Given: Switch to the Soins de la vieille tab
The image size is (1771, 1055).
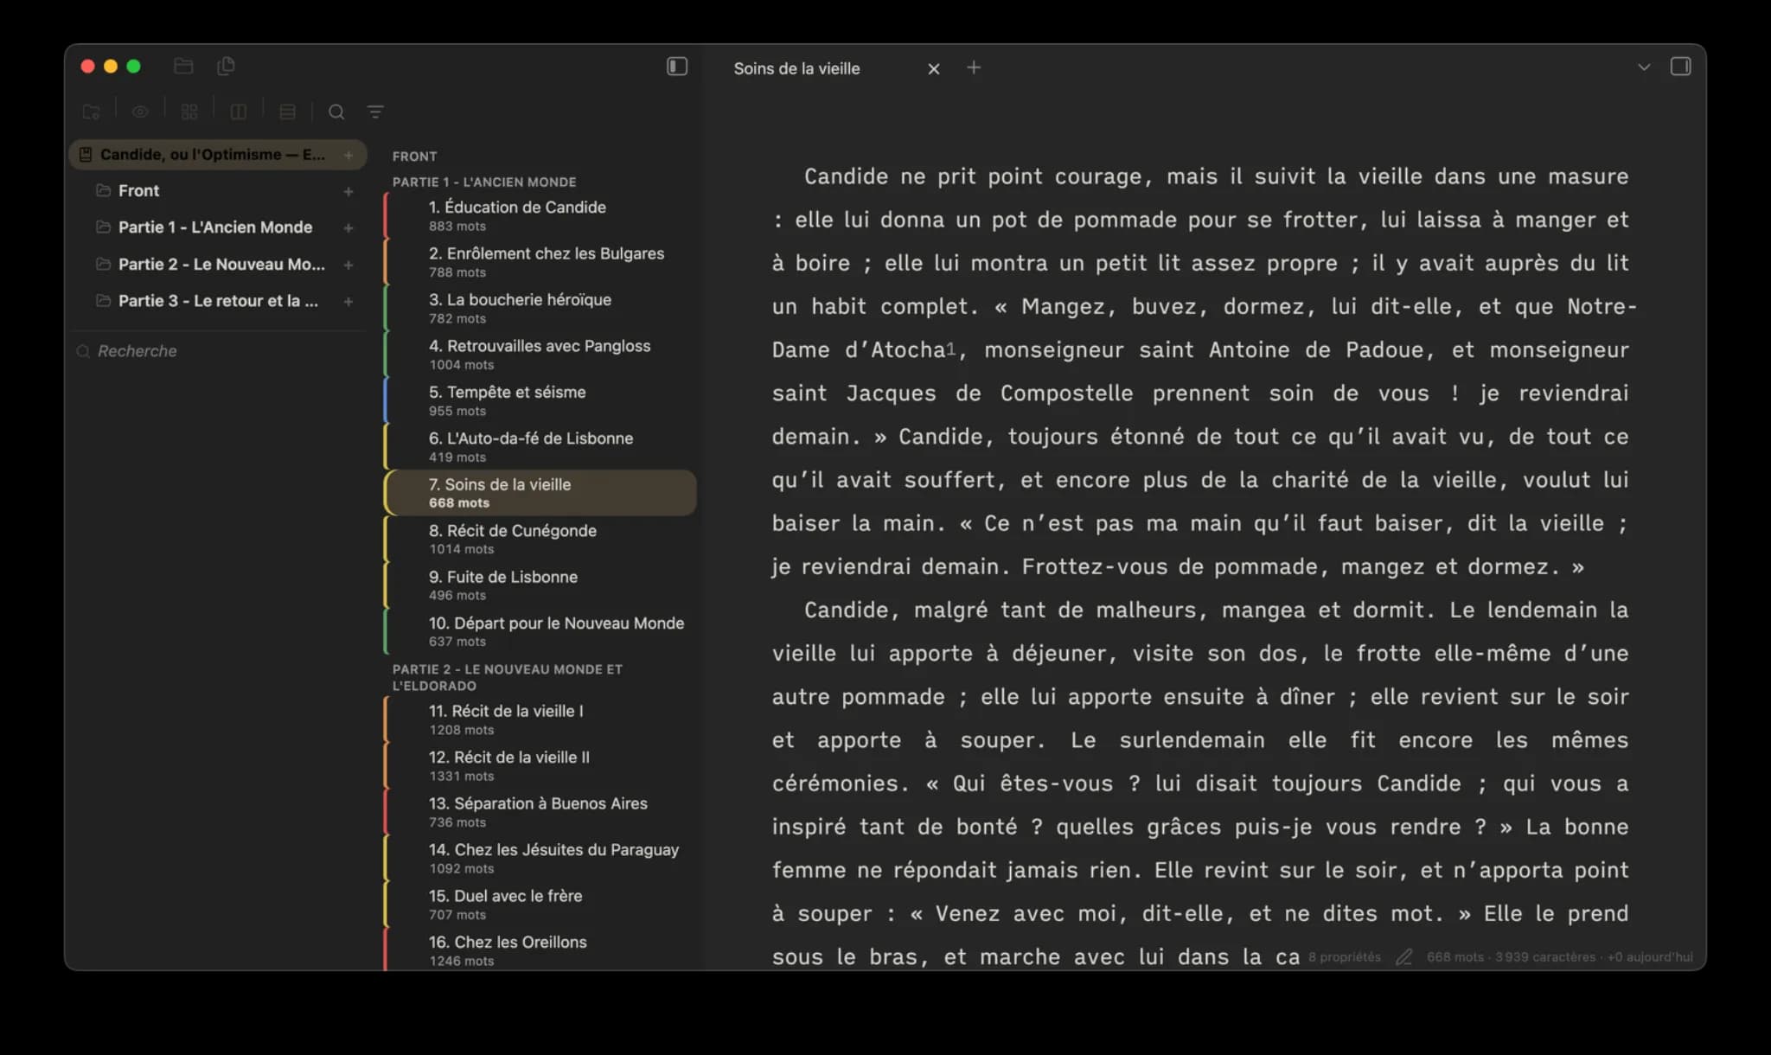Looking at the screenshot, I should pyautogui.click(x=796, y=68).
